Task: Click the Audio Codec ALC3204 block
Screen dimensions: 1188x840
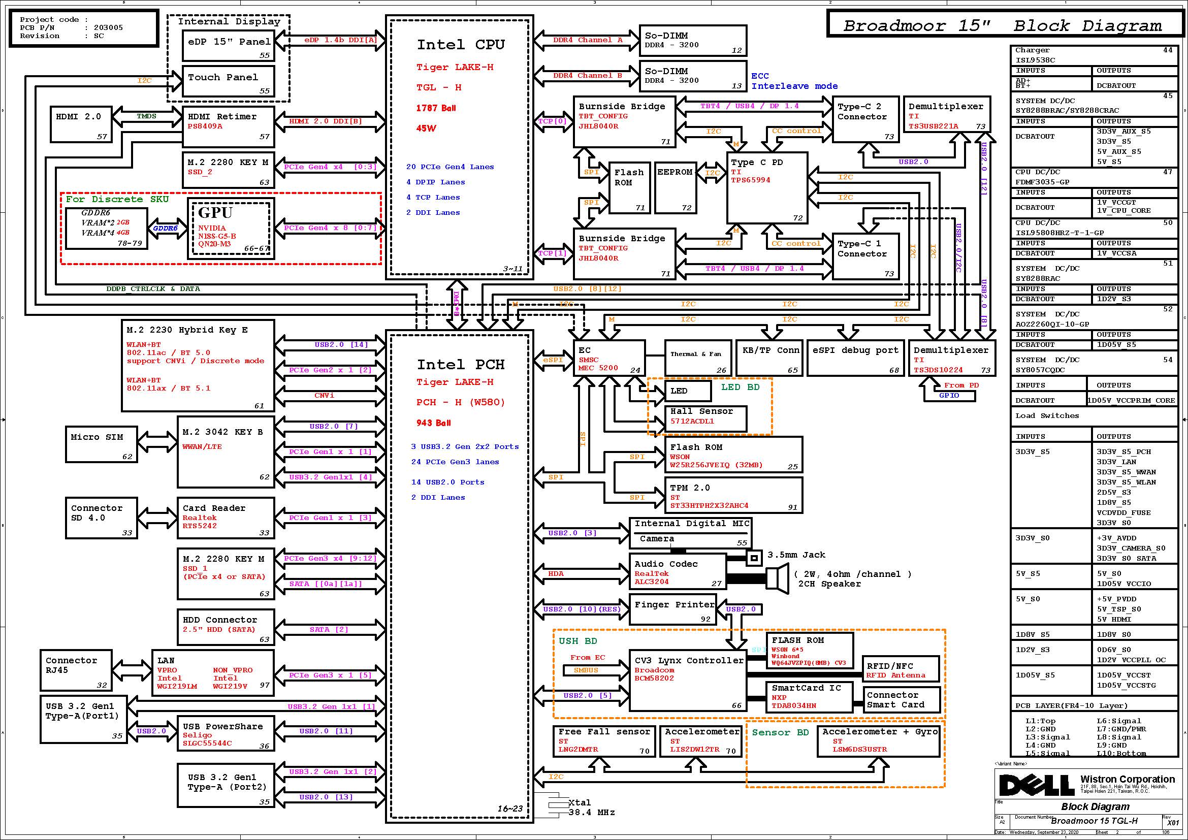Action: click(678, 571)
